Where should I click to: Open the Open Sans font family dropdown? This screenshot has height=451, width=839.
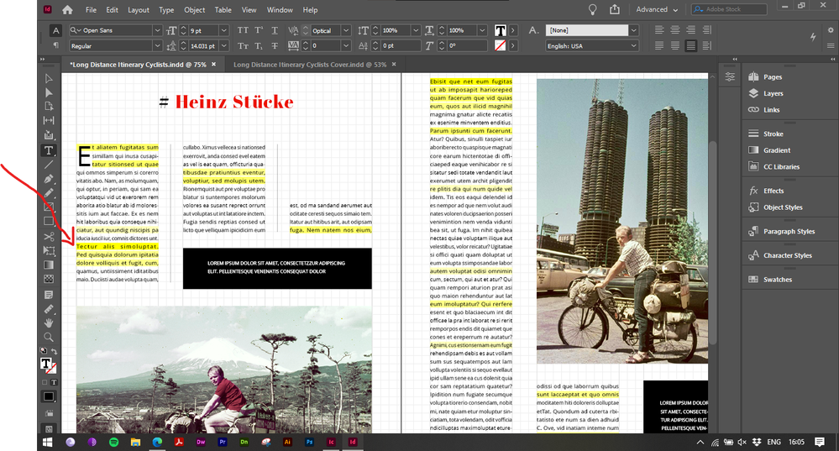[x=111, y=30]
